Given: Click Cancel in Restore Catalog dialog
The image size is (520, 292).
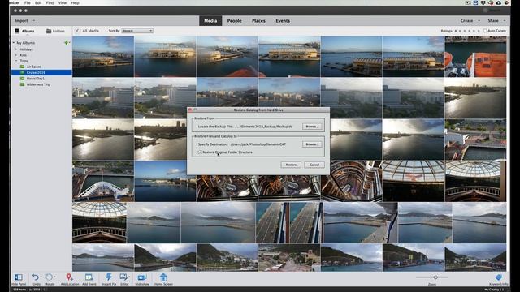Looking at the screenshot, I should pyautogui.click(x=314, y=165).
